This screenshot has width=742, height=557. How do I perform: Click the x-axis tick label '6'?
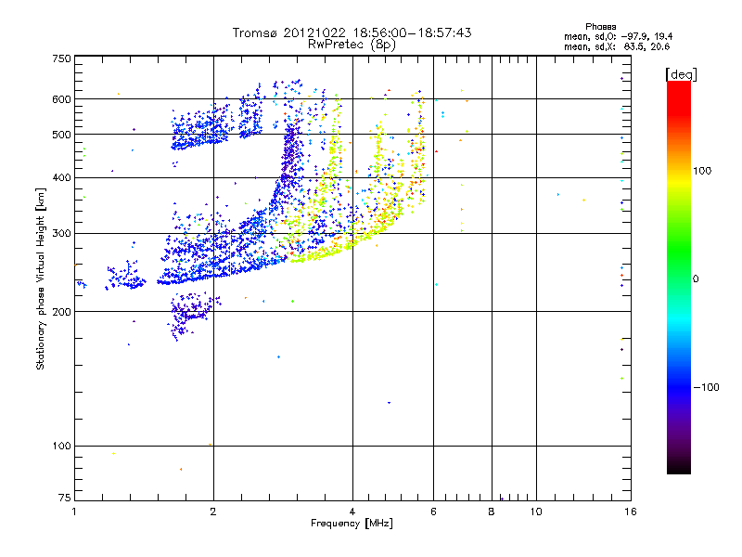(433, 512)
